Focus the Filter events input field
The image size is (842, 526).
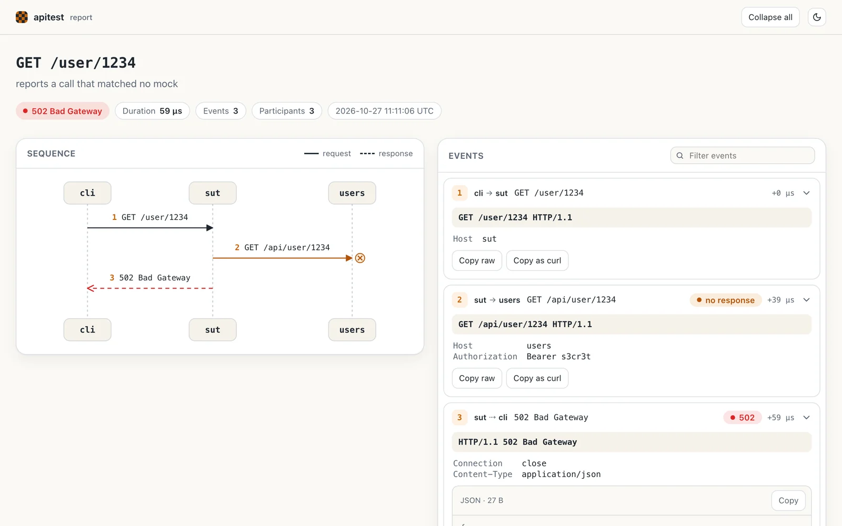tap(743, 156)
